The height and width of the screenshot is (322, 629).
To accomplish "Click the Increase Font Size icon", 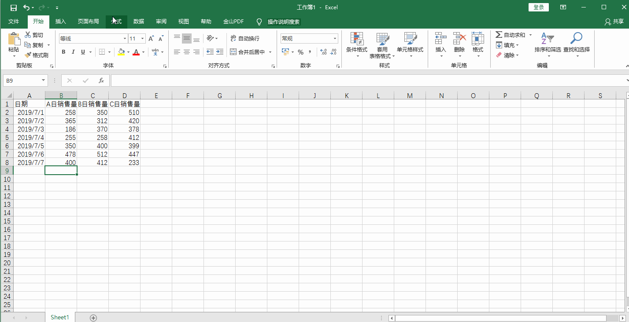I will pyautogui.click(x=151, y=39).
